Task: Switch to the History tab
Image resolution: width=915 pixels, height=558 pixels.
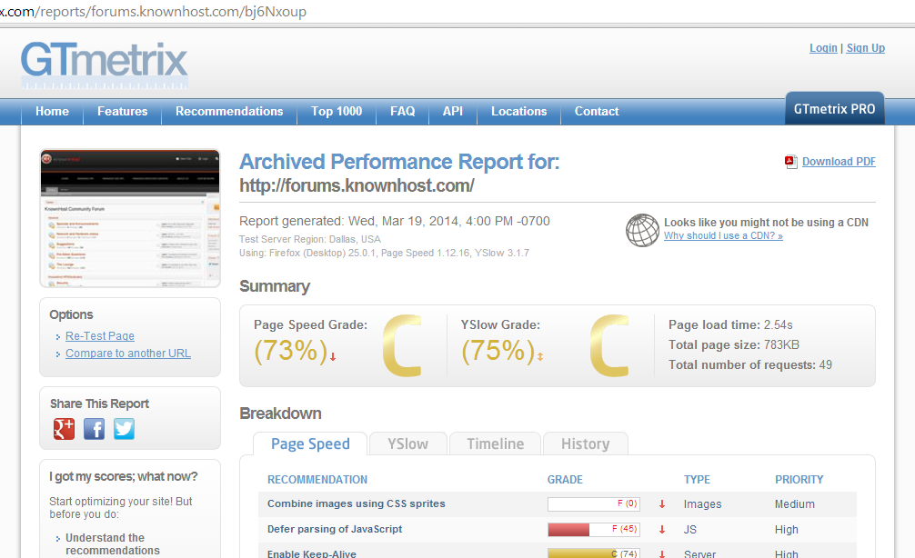Action: 586,443
